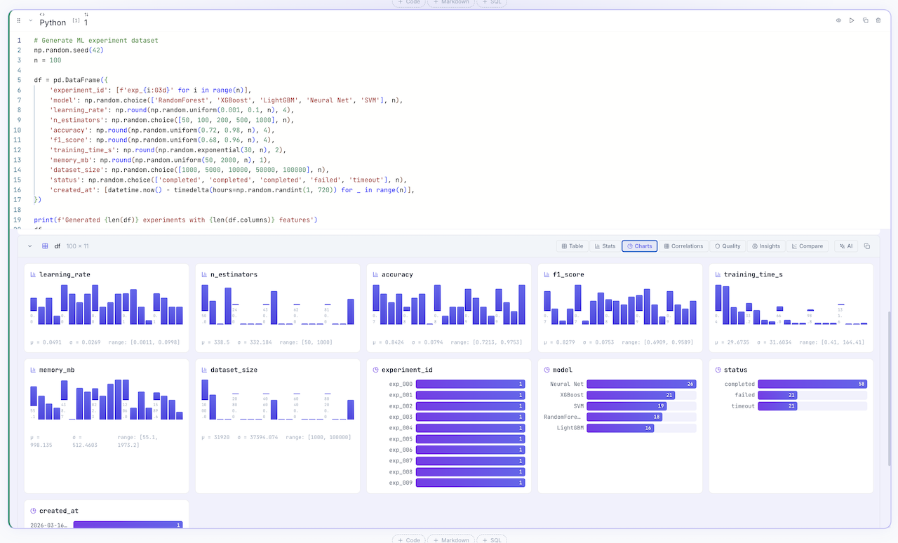This screenshot has height=543, width=898.
Task: Click the code brackets icon above Python label
Action: [x=43, y=13]
